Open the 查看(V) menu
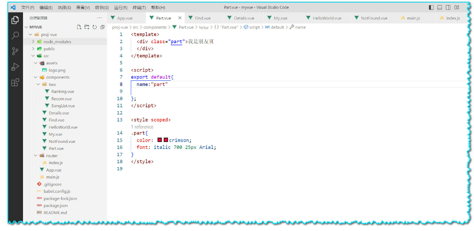Viewport: 474px width, 231px height. (83, 7)
